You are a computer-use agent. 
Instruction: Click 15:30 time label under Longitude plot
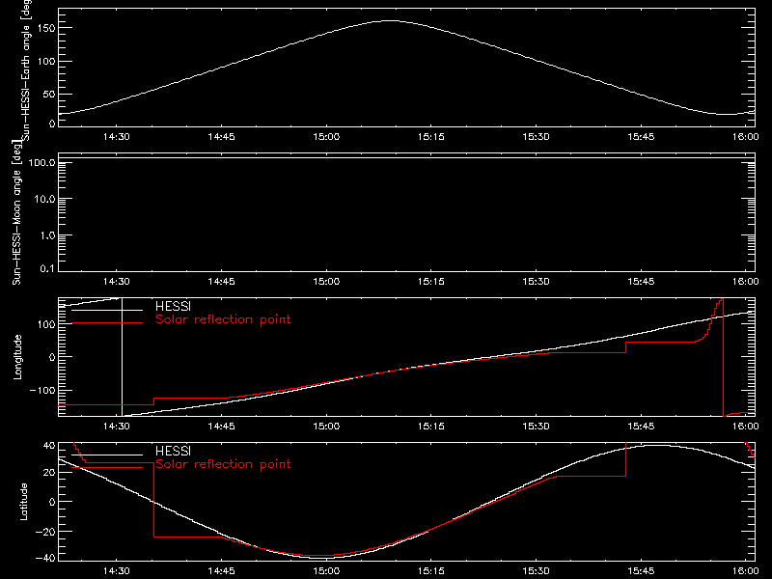click(536, 426)
